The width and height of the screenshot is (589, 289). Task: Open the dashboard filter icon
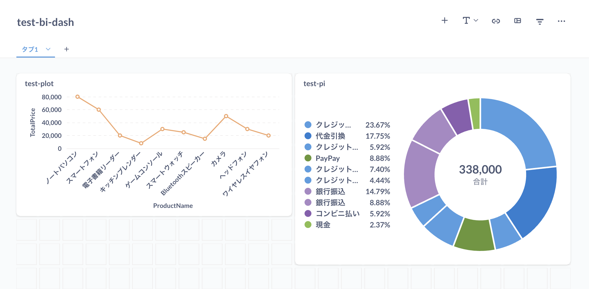pos(539,21)
